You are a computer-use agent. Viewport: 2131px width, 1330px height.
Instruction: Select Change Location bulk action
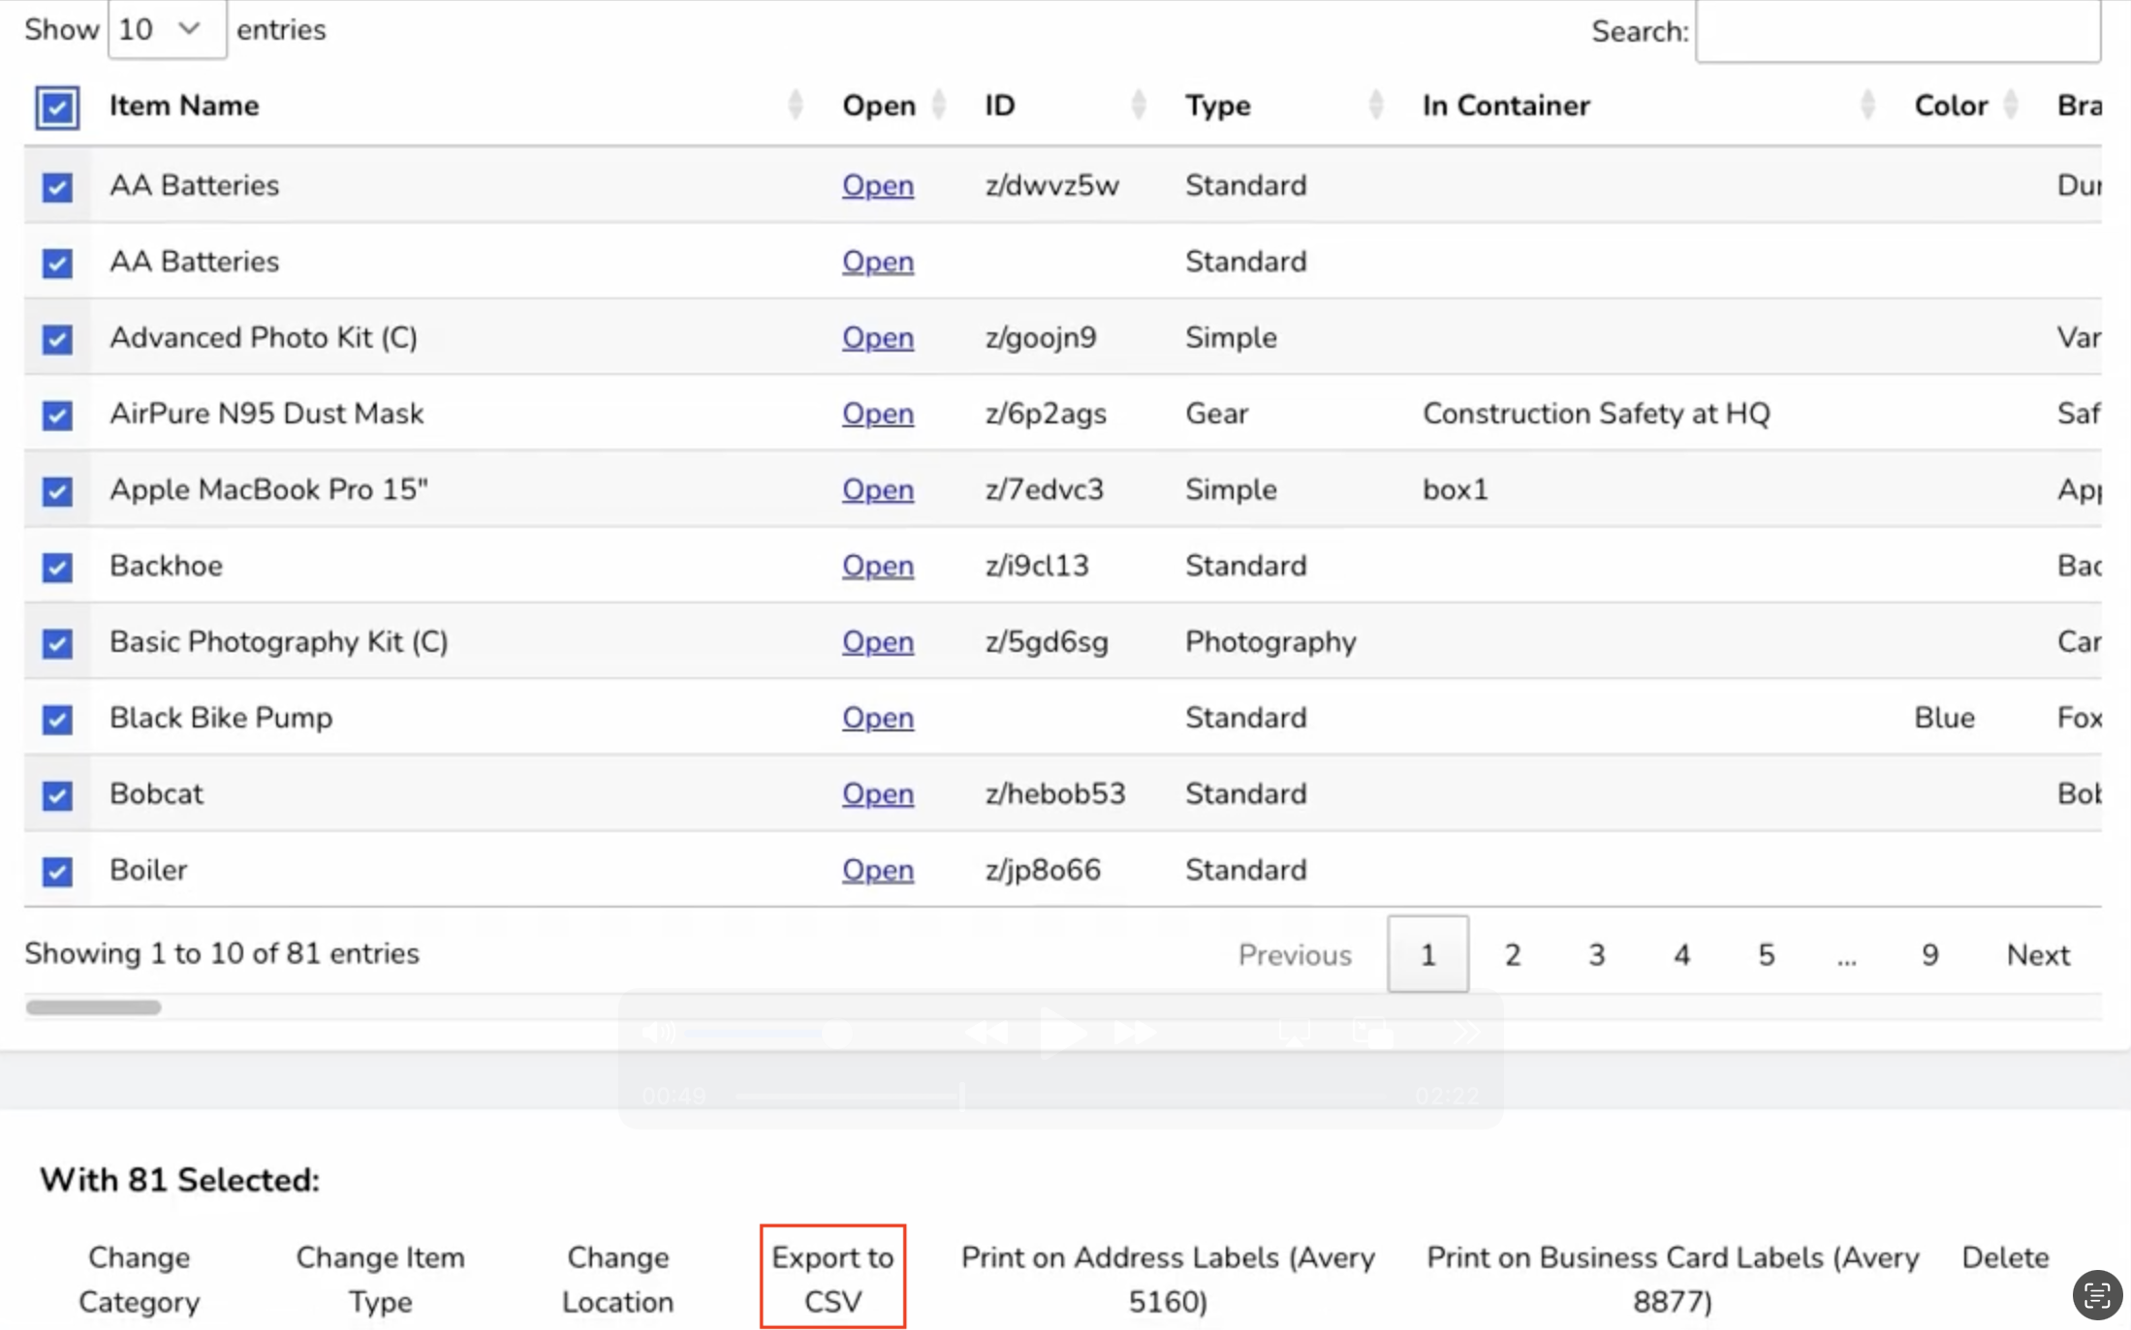[x=617, y=1278]
